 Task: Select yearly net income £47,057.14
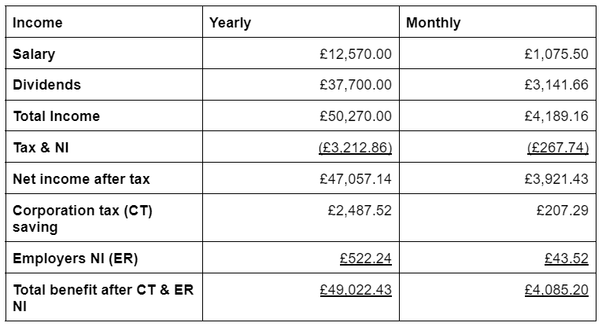click(355, 179)
